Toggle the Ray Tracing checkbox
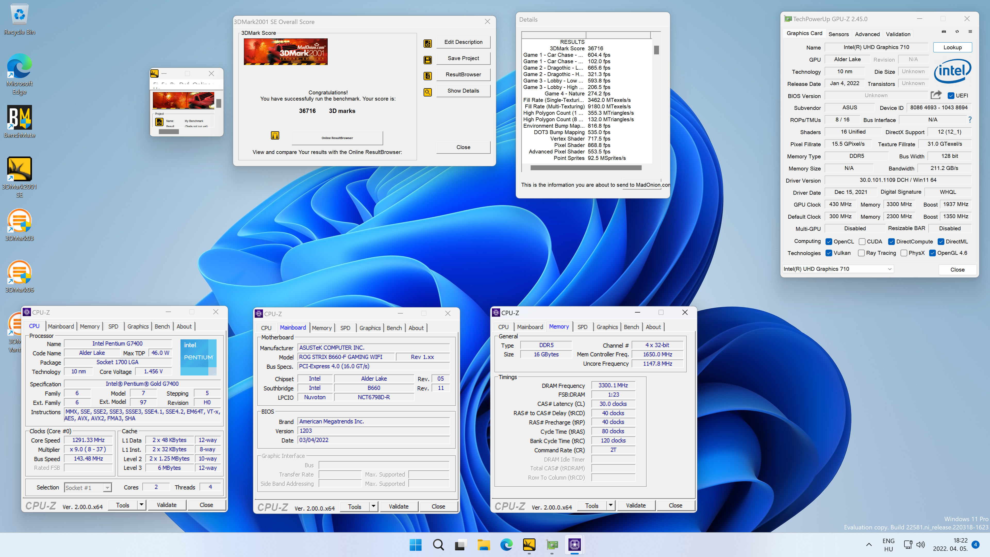The height and width of the screenshot is (557, 990). click(861, 253)
